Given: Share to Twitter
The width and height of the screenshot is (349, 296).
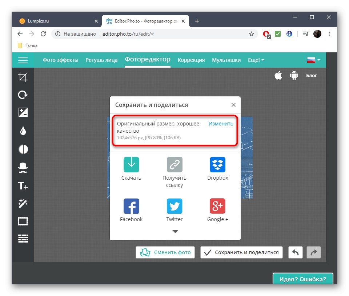Looking at the screenshot, I should click(x=174, y=206).
